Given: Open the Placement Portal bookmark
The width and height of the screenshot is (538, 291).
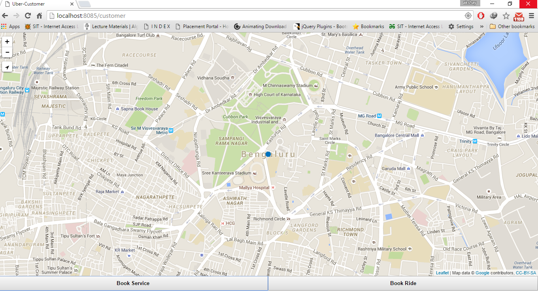Looking at the screenshot, I should click(x=202, y=27).
